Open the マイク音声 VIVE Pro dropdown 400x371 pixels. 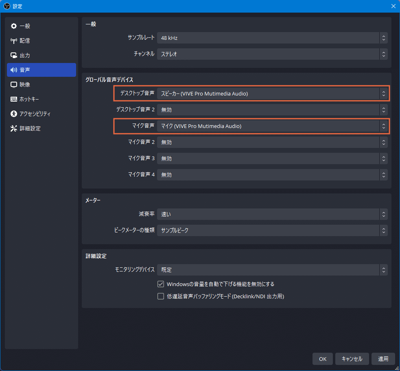(272, 126)
